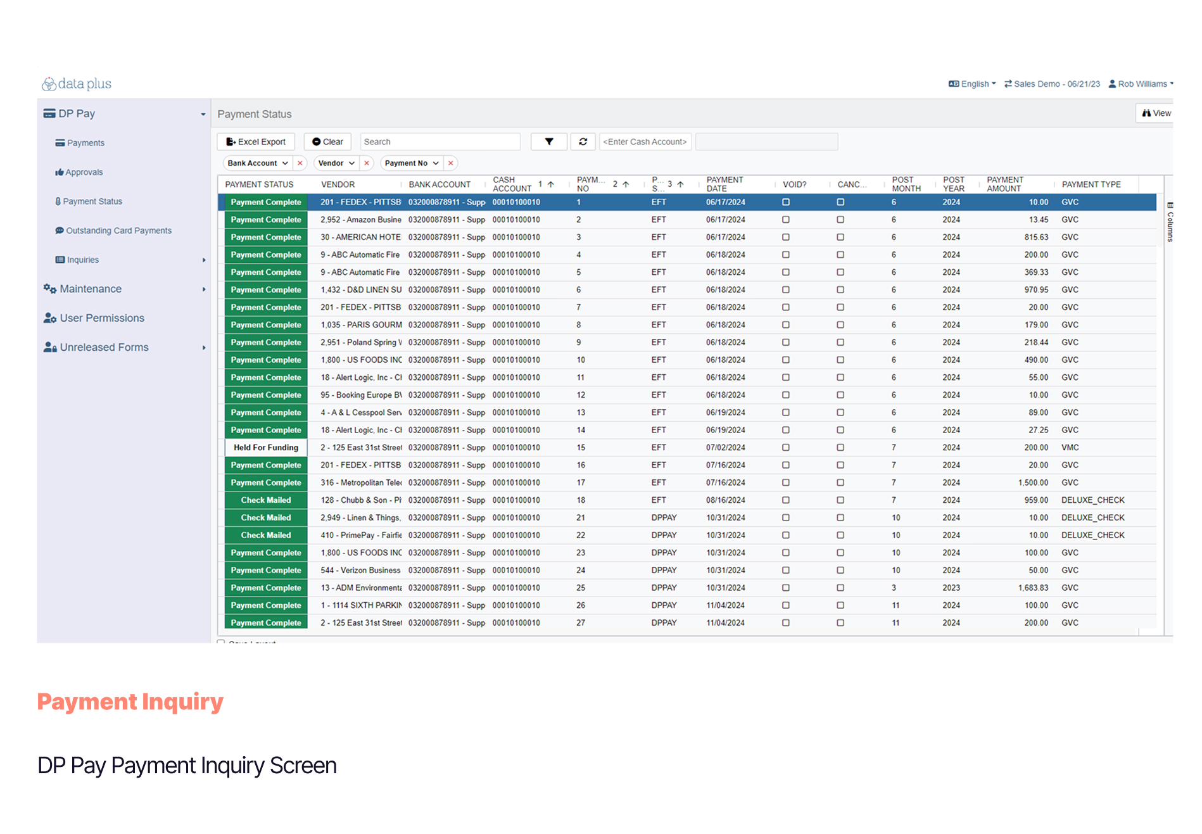Viewport: 1202px width, 834px height.
Task: Select vendor 2,952 - Amazon Busine row
Action: [360, 220]
